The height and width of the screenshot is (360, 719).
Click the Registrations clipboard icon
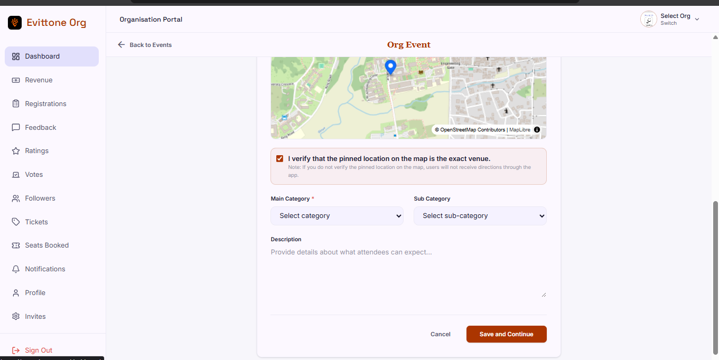coord(16,104)
